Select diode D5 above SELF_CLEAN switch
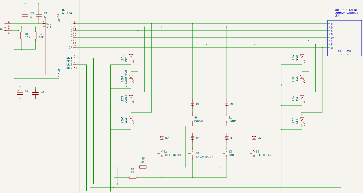The height and width of the screenshot is (193, 363). [x=254, y=138]
